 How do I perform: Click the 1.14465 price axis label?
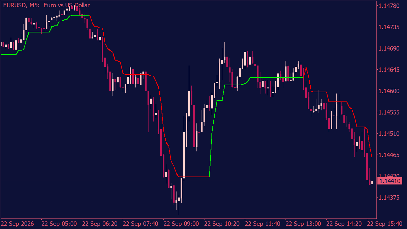coord(389,155)
